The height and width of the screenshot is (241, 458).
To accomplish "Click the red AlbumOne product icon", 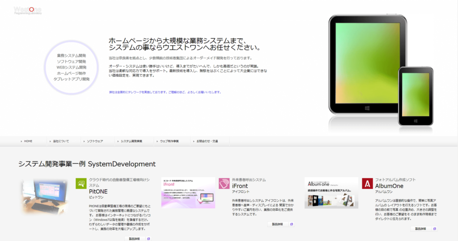I will pyautogui.click(x=367, y=183).
